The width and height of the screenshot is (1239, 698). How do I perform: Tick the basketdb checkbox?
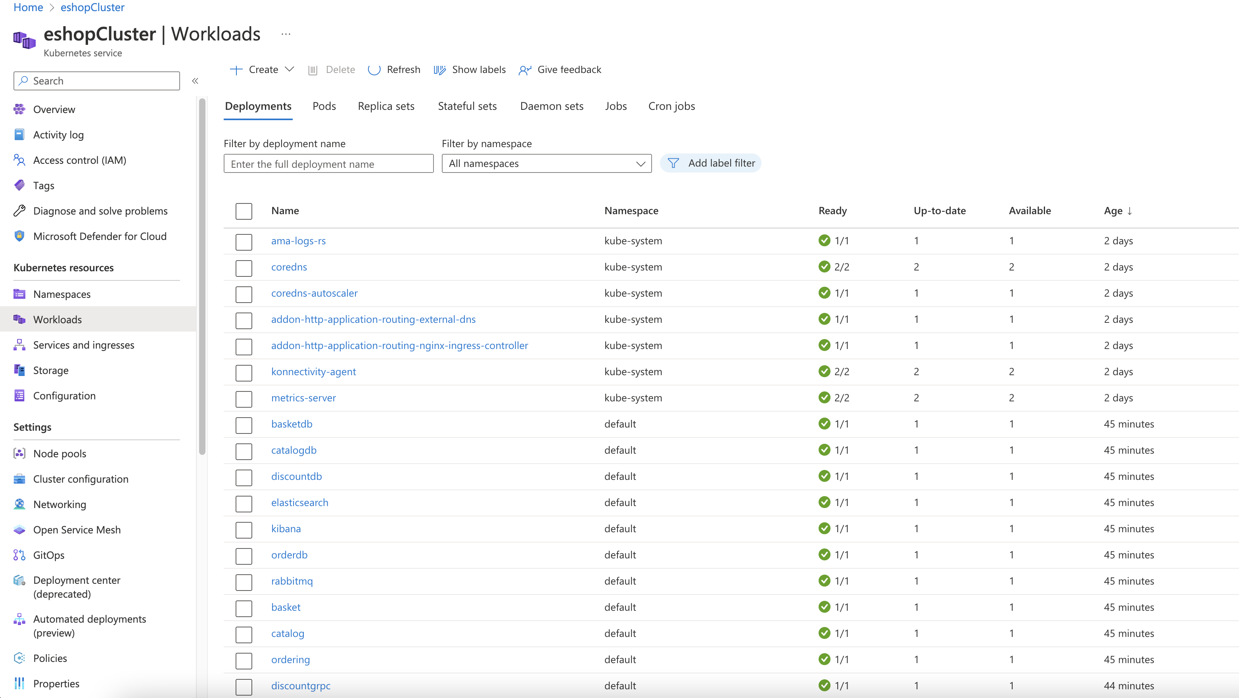[244, 425]
